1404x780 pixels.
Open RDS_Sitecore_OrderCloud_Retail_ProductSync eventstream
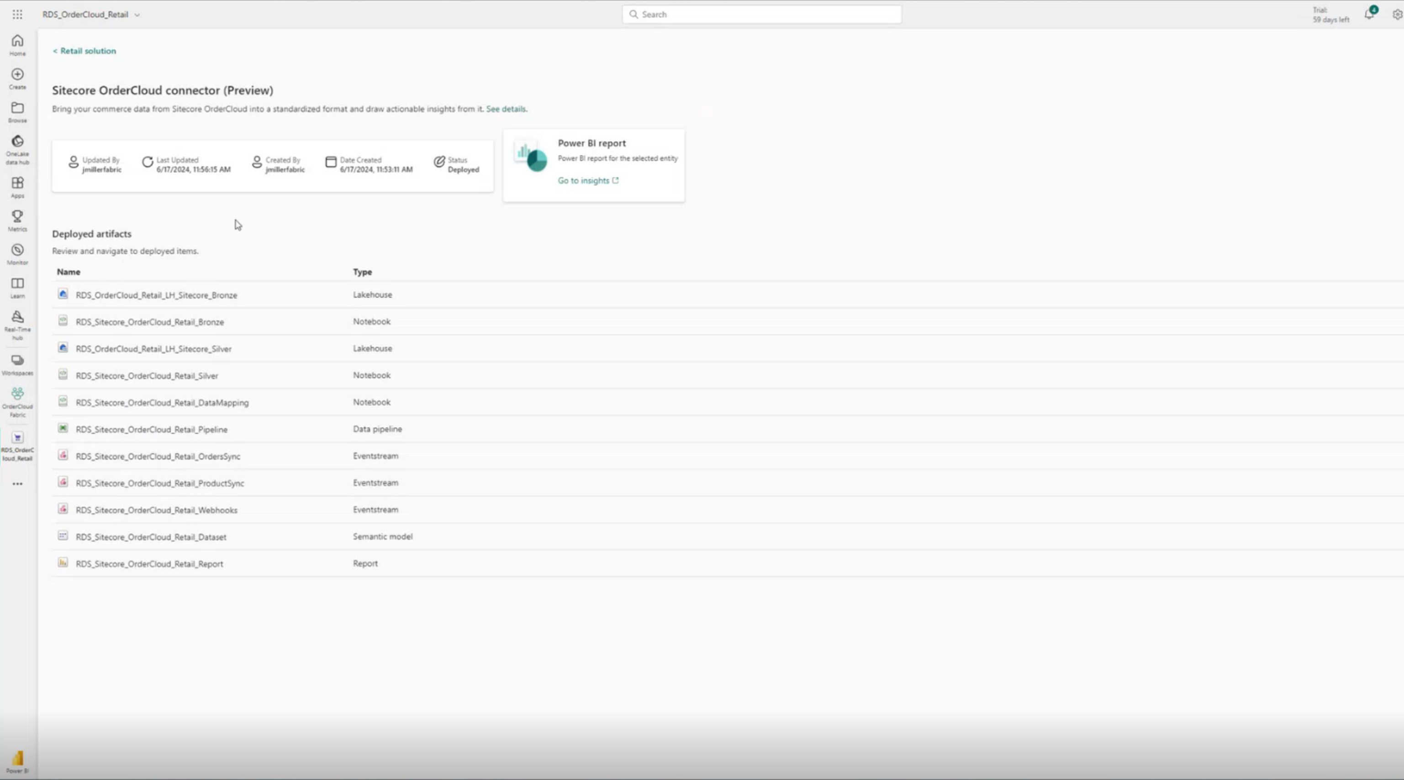(160, 483)
